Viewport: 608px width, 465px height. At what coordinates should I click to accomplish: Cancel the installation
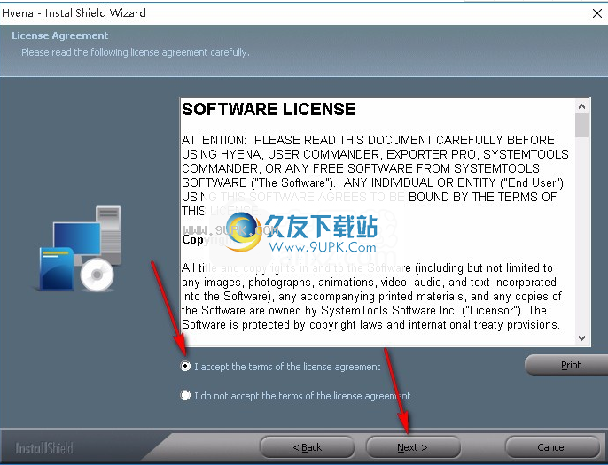click(552, 447)
